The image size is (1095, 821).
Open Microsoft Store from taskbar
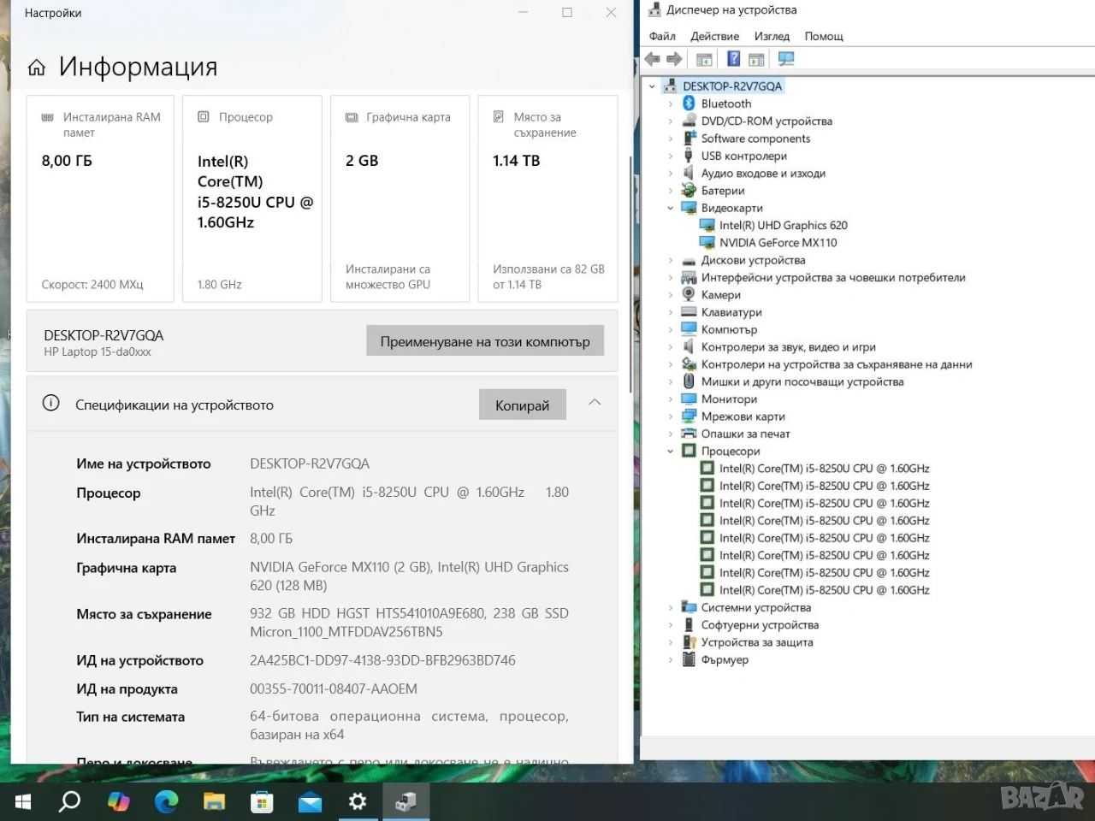pos(262,801)
